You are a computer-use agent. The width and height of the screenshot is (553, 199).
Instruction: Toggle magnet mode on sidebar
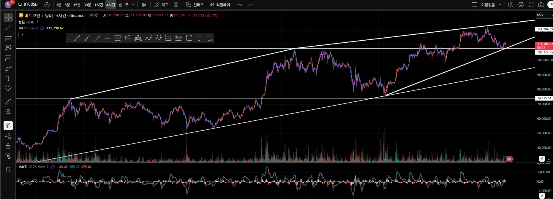pyautogui.click(x=8, y=126)
